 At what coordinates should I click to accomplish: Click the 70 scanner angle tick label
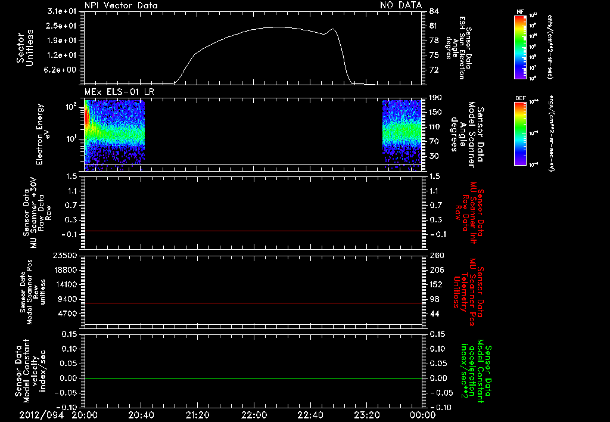pos(434,142)
